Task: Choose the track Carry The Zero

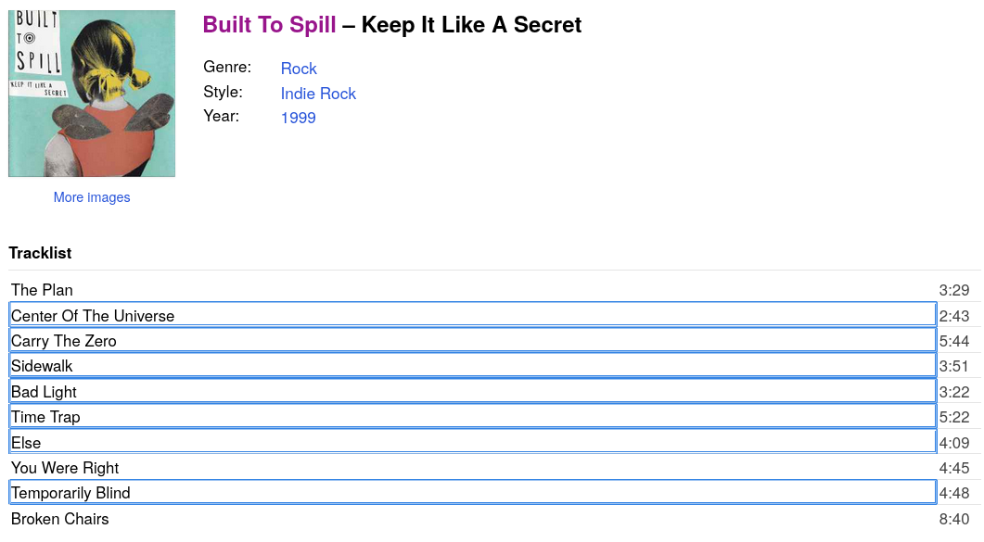Action: [x=64, y=341]
